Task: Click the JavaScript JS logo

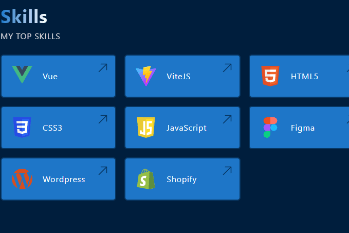Action: coord(146,128)
